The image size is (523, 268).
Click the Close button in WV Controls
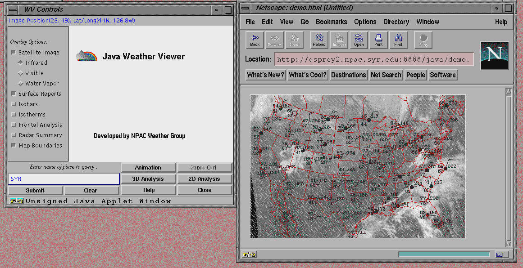(x=205, y=190)
